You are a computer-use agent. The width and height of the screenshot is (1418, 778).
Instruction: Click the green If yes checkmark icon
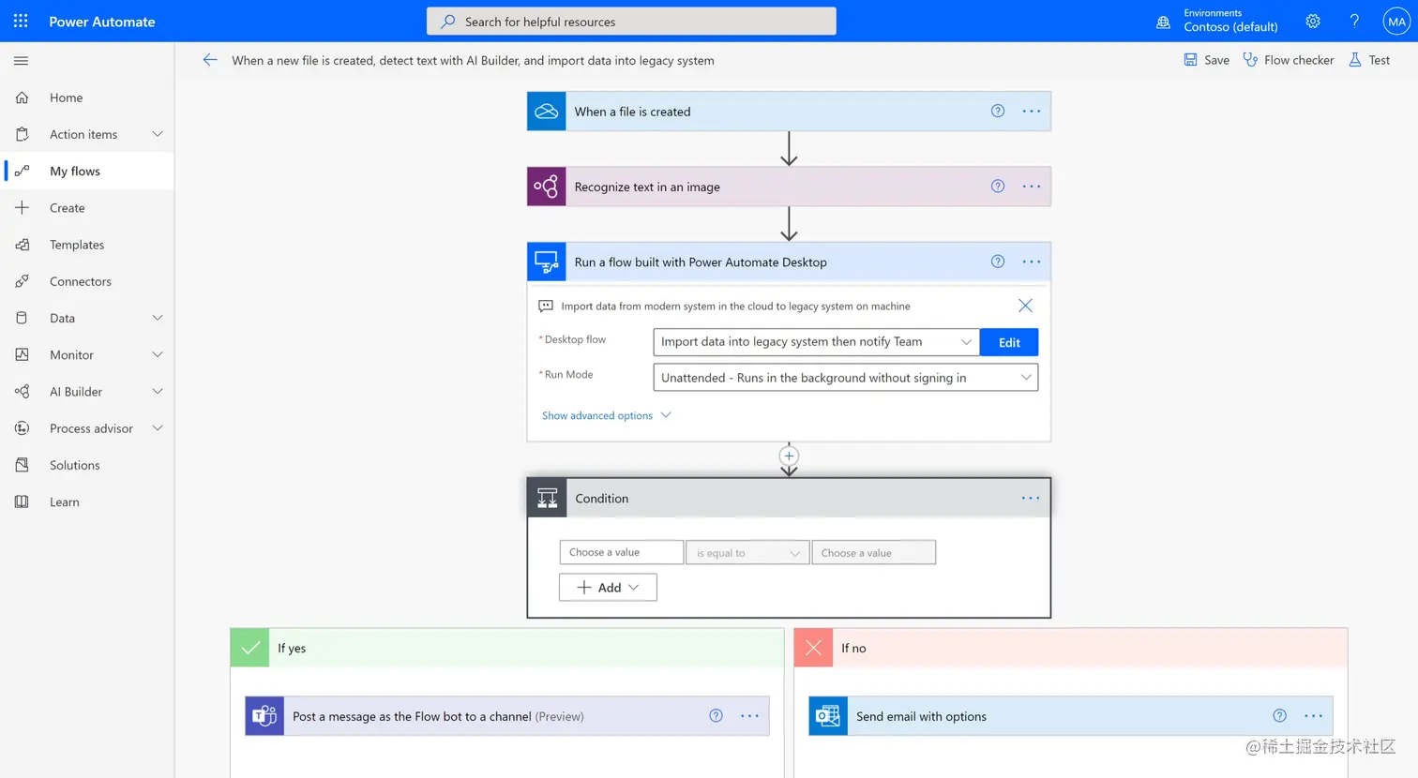pyautogui.click(x=249, y=648)
